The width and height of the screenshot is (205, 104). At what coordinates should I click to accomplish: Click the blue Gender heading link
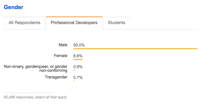click(x=14, y=7)
